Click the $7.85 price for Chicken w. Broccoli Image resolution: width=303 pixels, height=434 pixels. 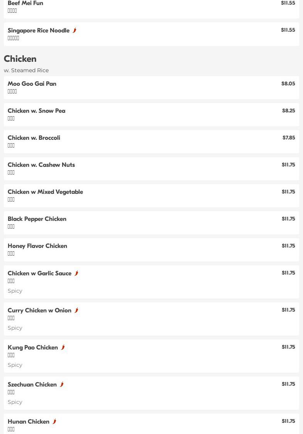pyautogui.click(x=288, y=137)
